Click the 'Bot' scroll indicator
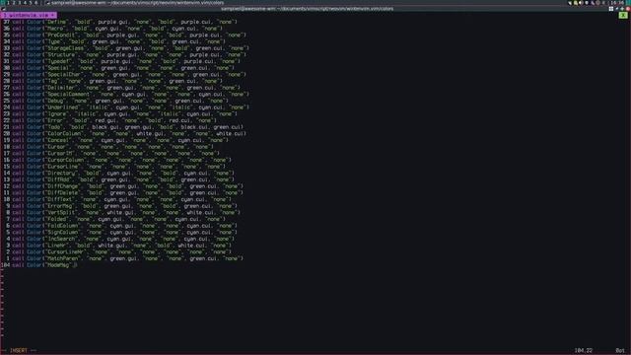631x355 pixels. click(x=620, y=351)
